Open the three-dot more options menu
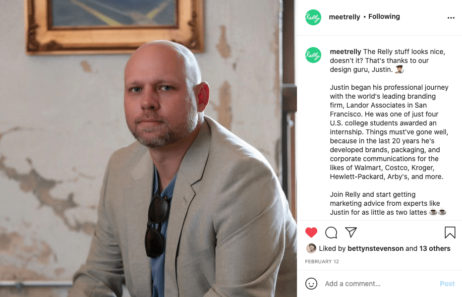Image resolution: width=462 pixels, height=297 pixels. click(451, 18)
